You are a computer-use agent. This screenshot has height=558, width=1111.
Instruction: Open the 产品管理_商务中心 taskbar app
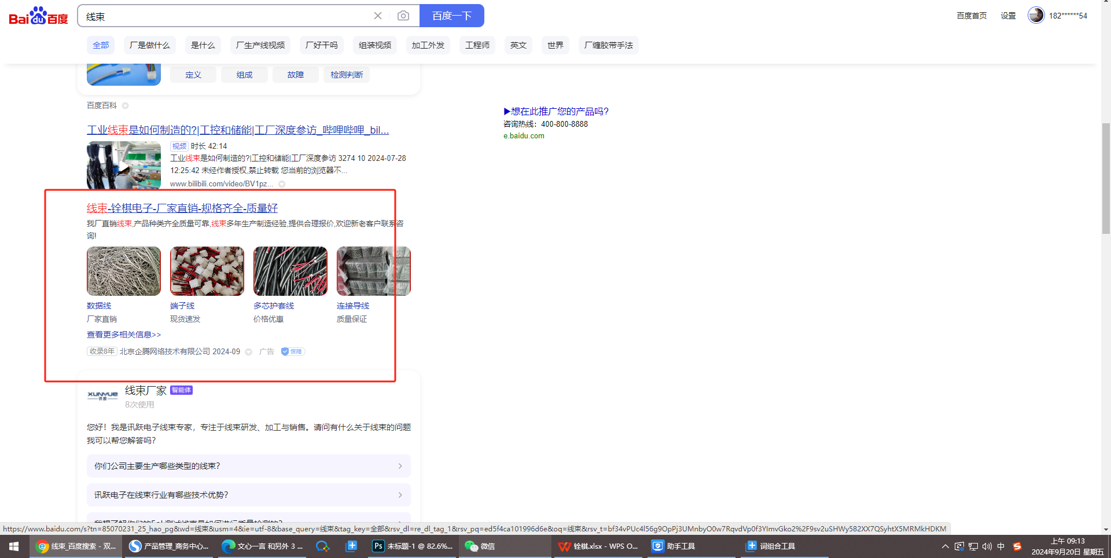pyautogui.click(x=169, y=546)
